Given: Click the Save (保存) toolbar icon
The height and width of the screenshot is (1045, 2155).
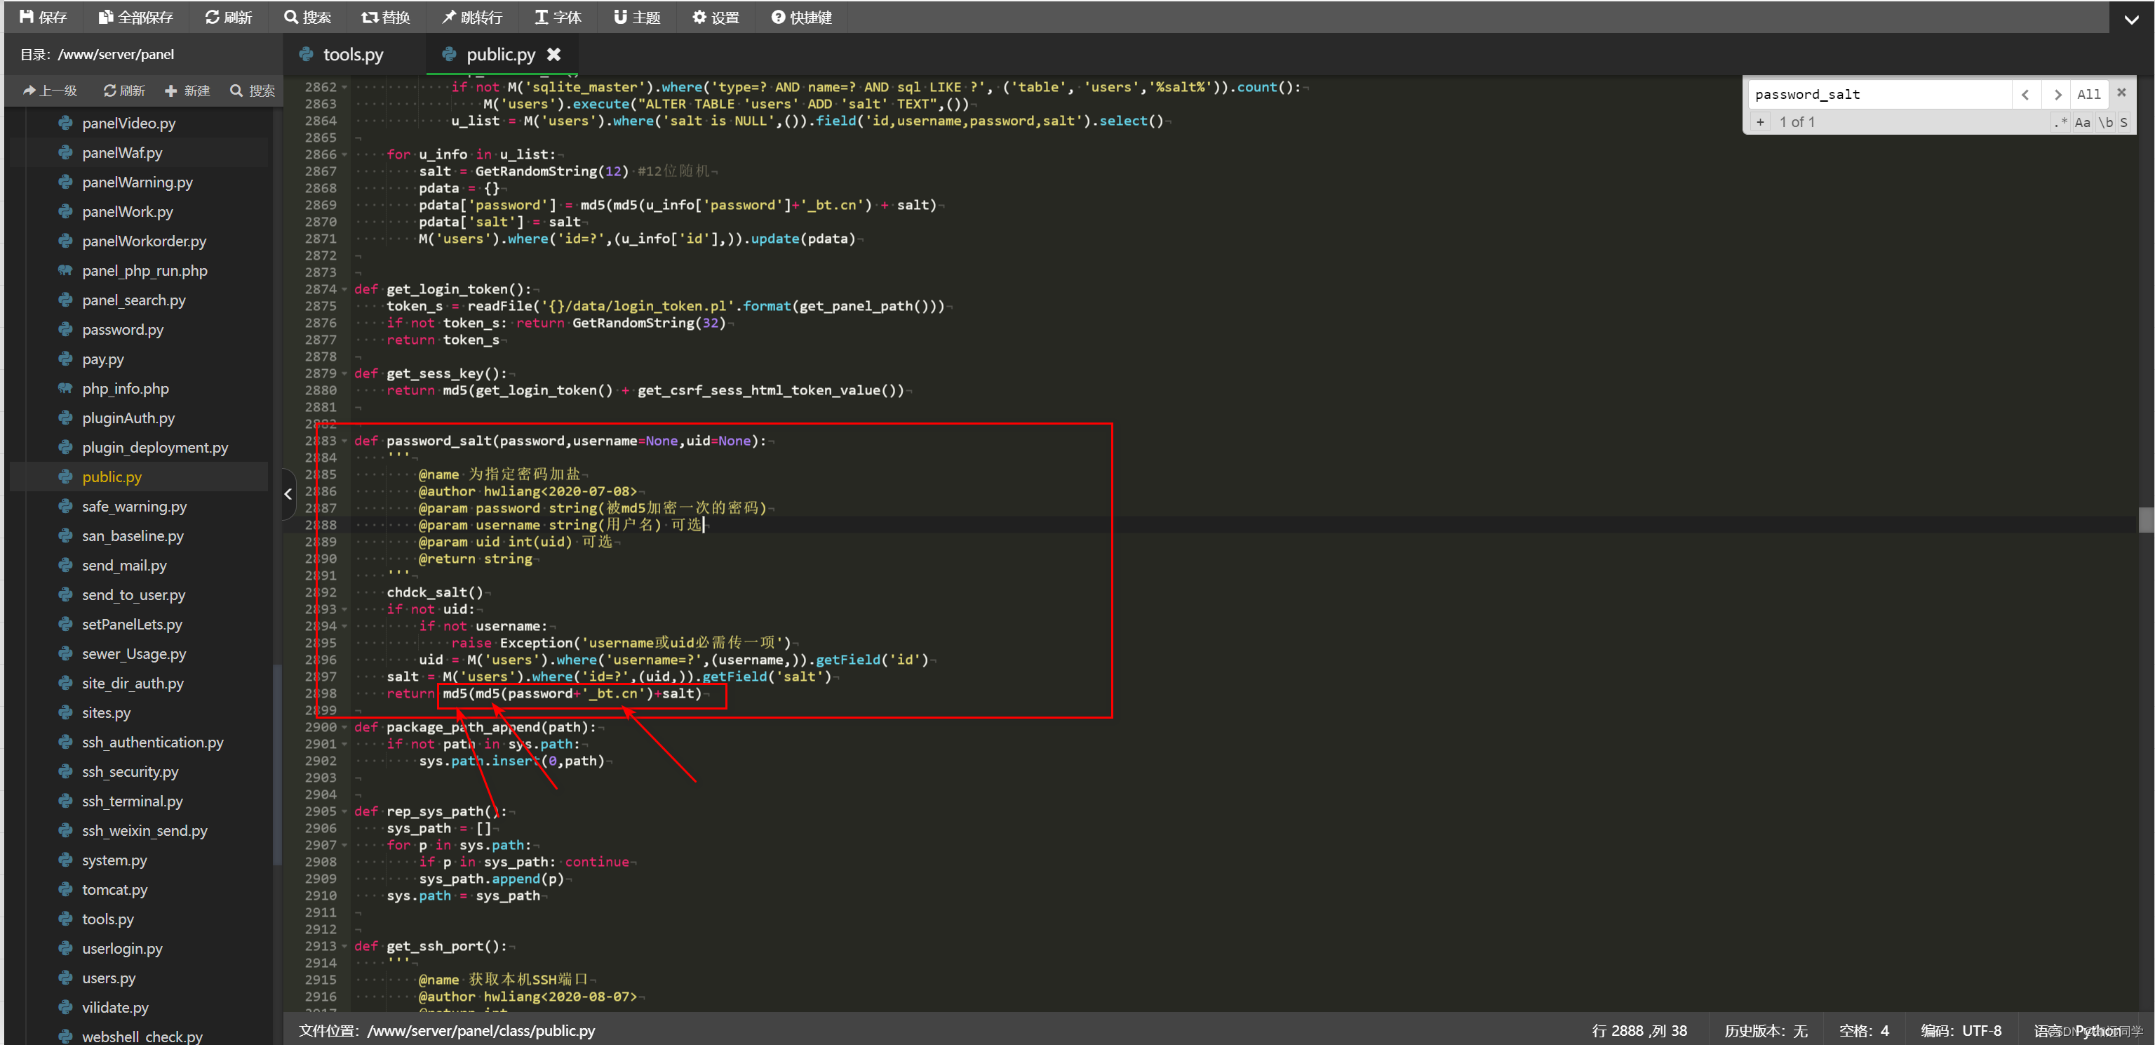Looking at the screenshot, I should (x=43, y=17).
